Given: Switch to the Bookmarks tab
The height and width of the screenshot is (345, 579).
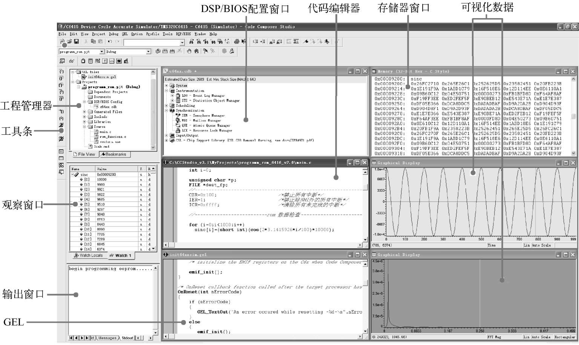Looking at the screenshot, I should 115,154.
